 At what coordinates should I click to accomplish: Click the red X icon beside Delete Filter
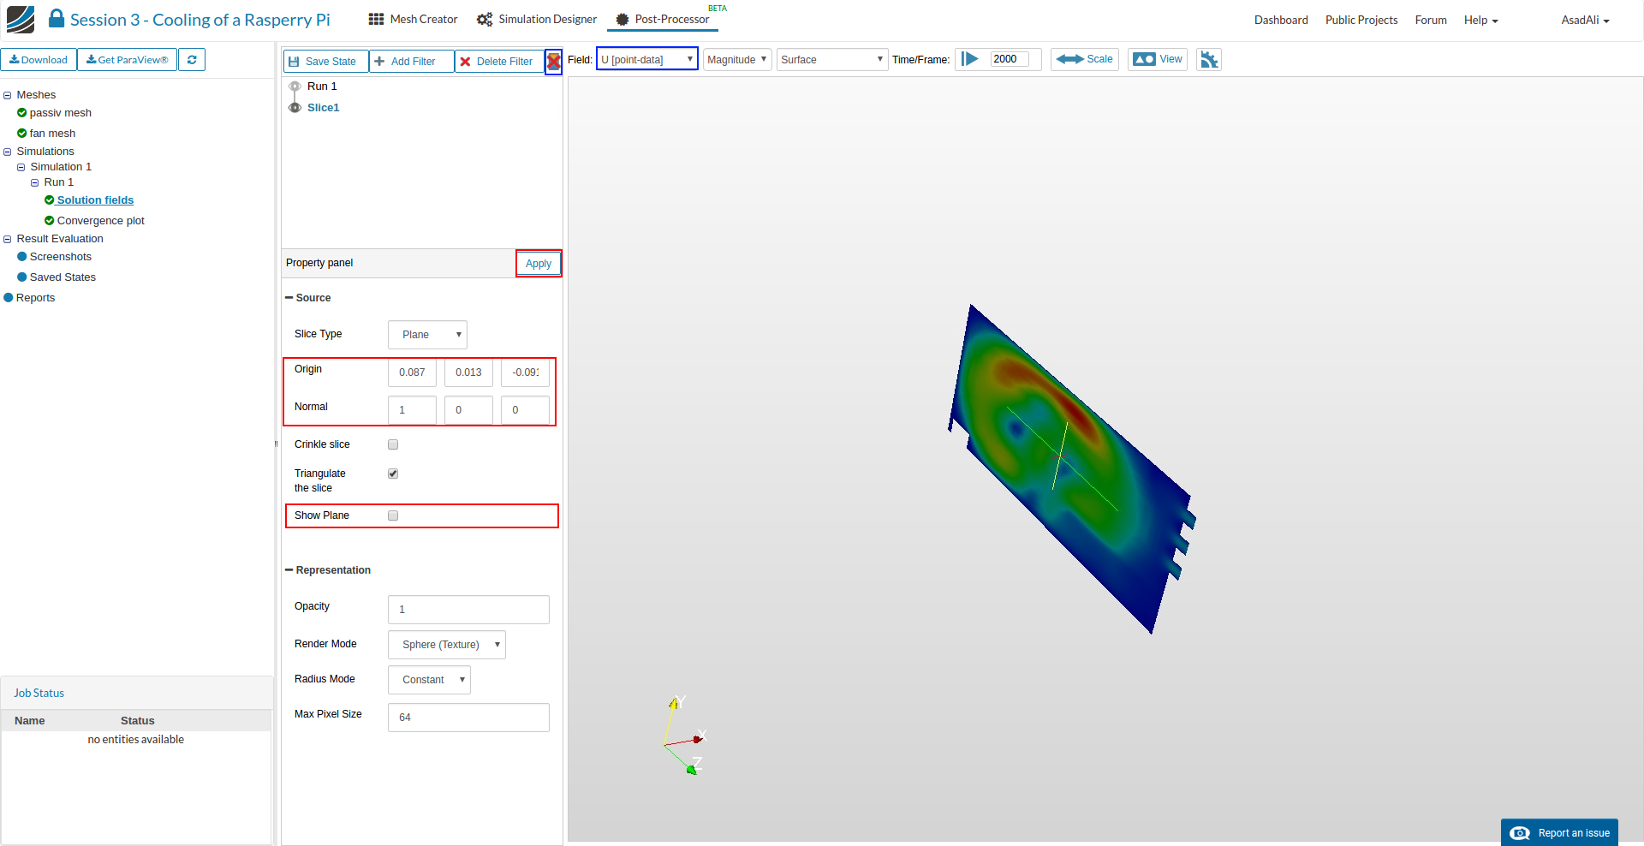pos(554,62)
